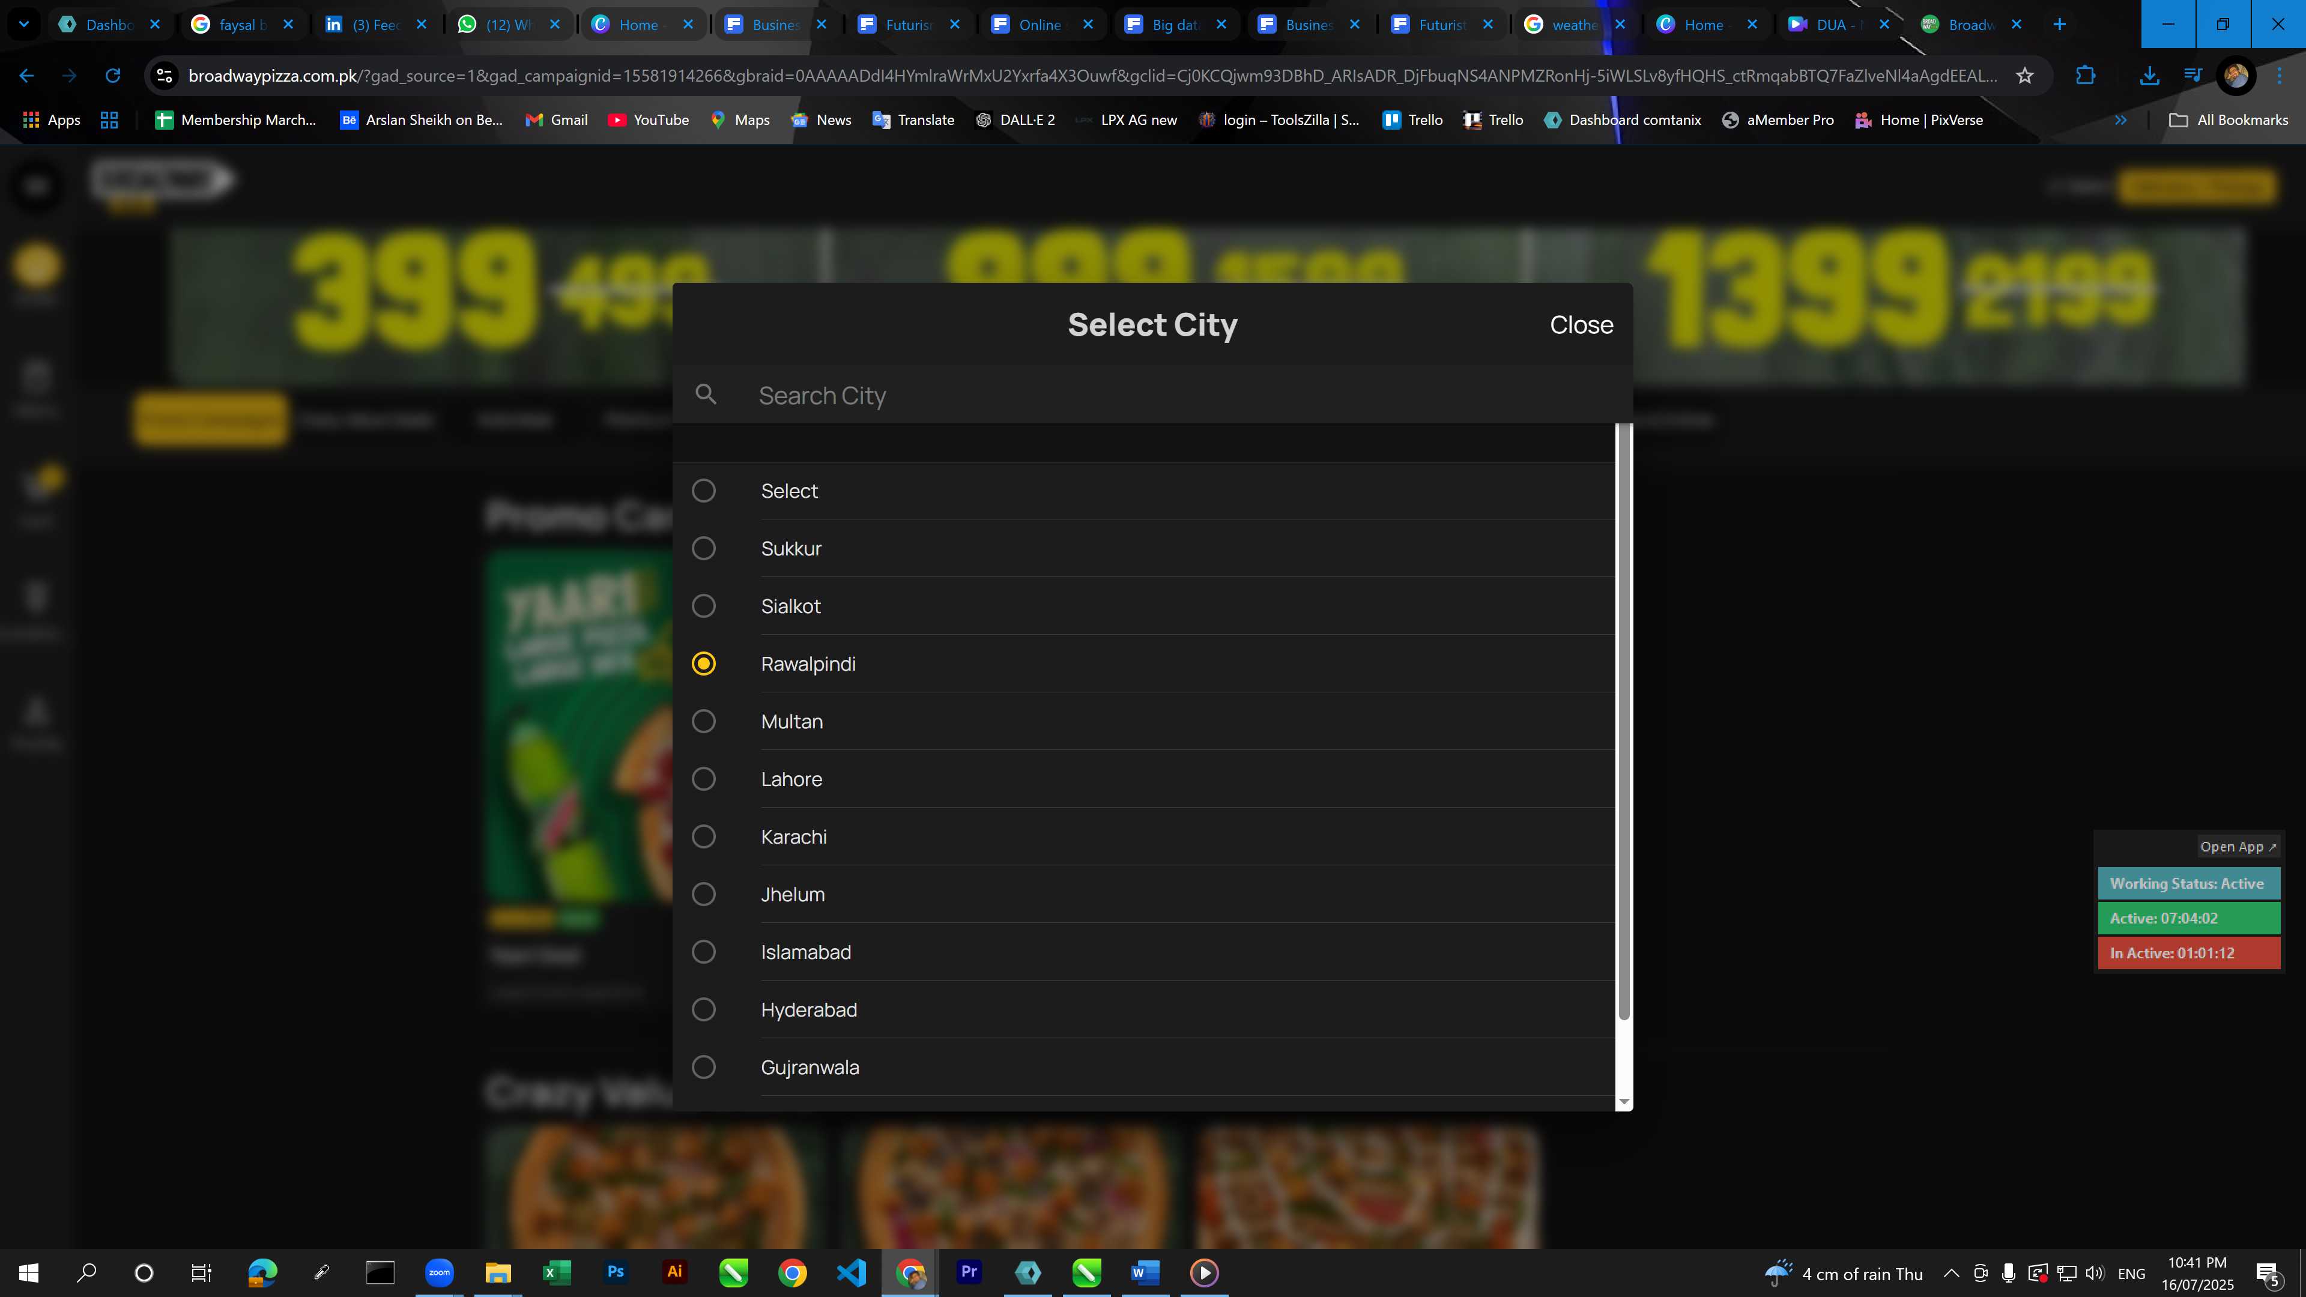Open the weather rain widget
The height and width of the screenshot is (1297, 2306).
1843,1274
